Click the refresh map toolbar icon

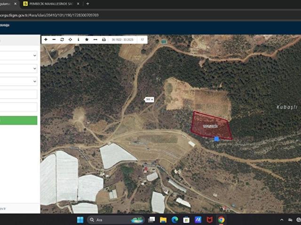point(62,40)
